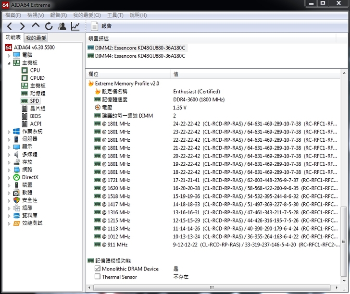Open the ACPI tree item

pyautogui.click(x=31, y=124)
